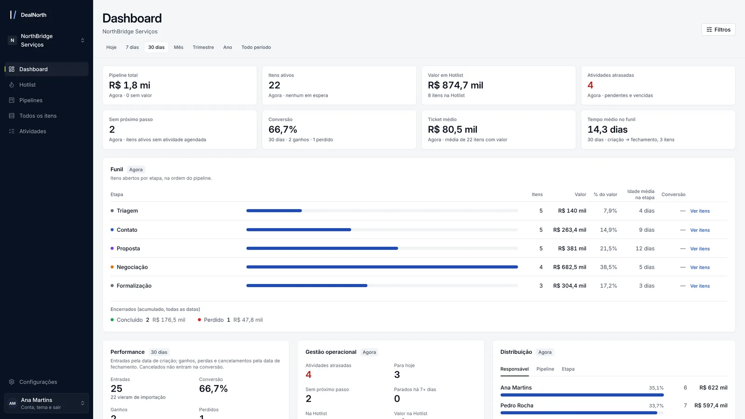Image resolution: width=745 pixels, height=419 pixels.
Task: Click the Proposta funnel progress bar
Action: [382, 248]
